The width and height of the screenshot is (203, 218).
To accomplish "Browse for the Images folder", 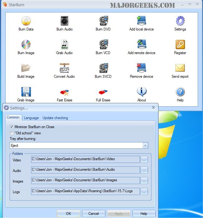I will [144, 180].
